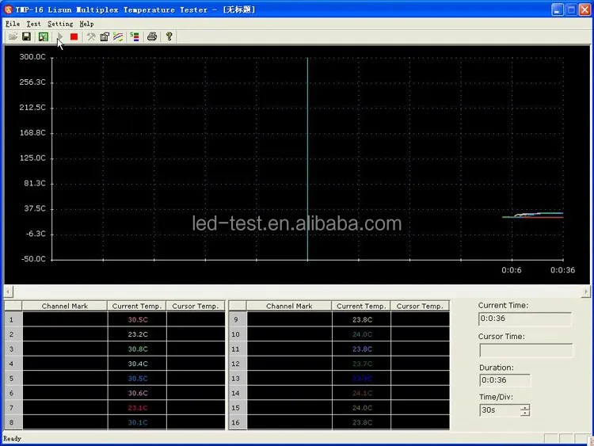The width and height of the screenshot is (594, 446).
Task: Open the File menu
Action: 13,24
